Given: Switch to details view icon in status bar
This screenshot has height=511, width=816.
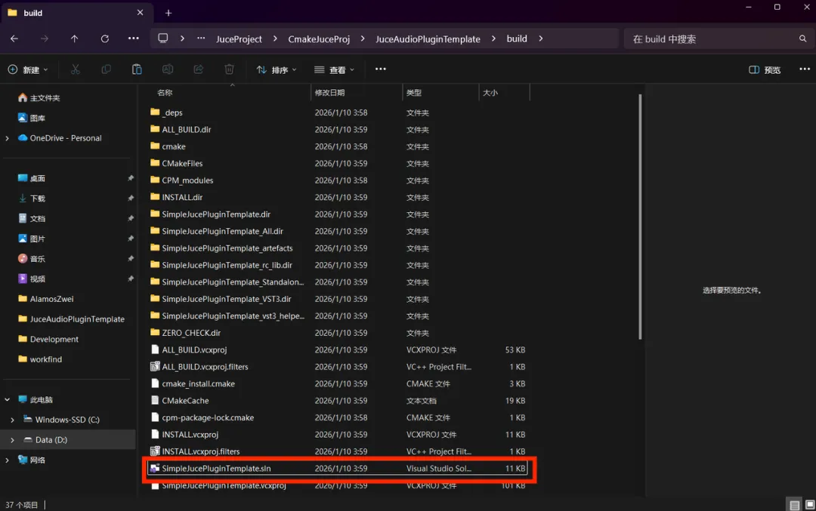Looking at the screenshot, I should point(794,504).
